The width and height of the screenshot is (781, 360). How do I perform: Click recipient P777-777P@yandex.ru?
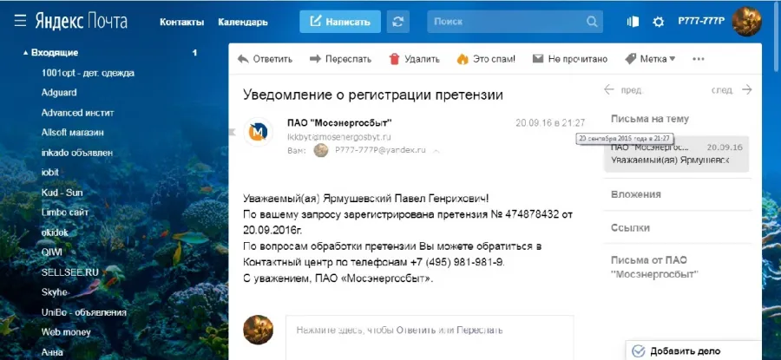tap(380, 149)
